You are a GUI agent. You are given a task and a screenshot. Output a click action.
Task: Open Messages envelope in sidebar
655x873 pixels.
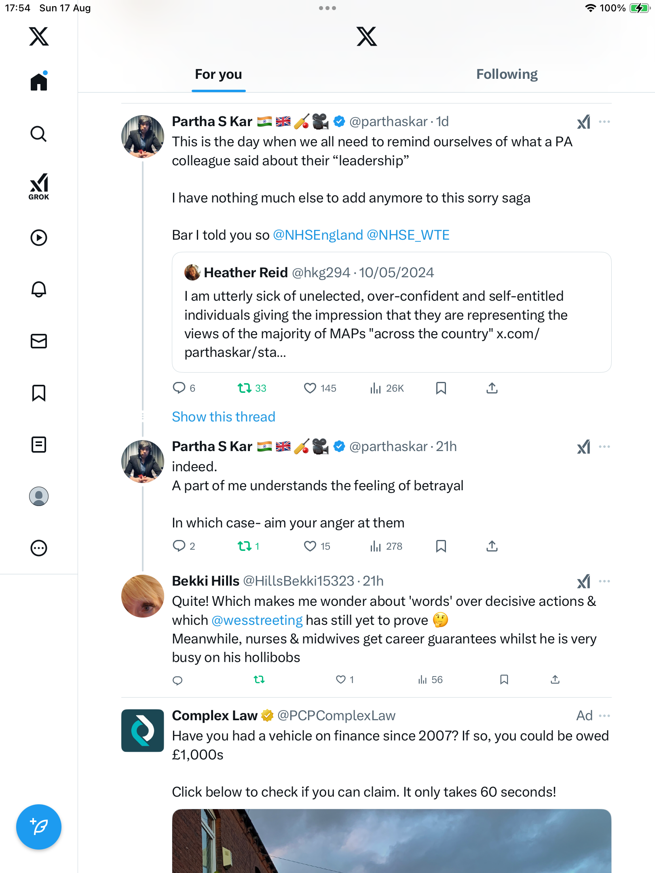39,341
